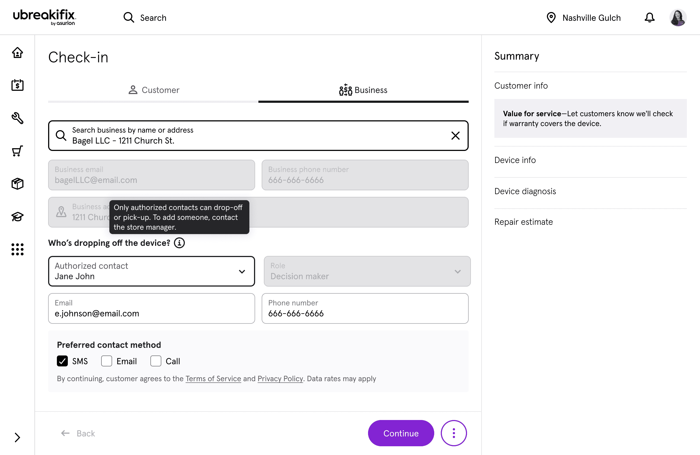The image size is (700, 455).
Task: Click info icon beside dropping off question
Action: [179, 243]
